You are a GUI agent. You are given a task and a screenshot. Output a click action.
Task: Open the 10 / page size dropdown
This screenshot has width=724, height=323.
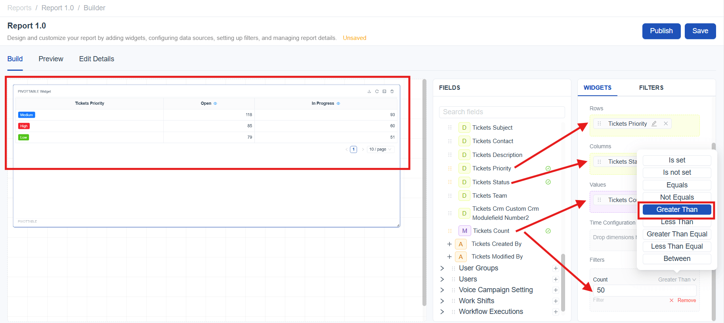380,149
